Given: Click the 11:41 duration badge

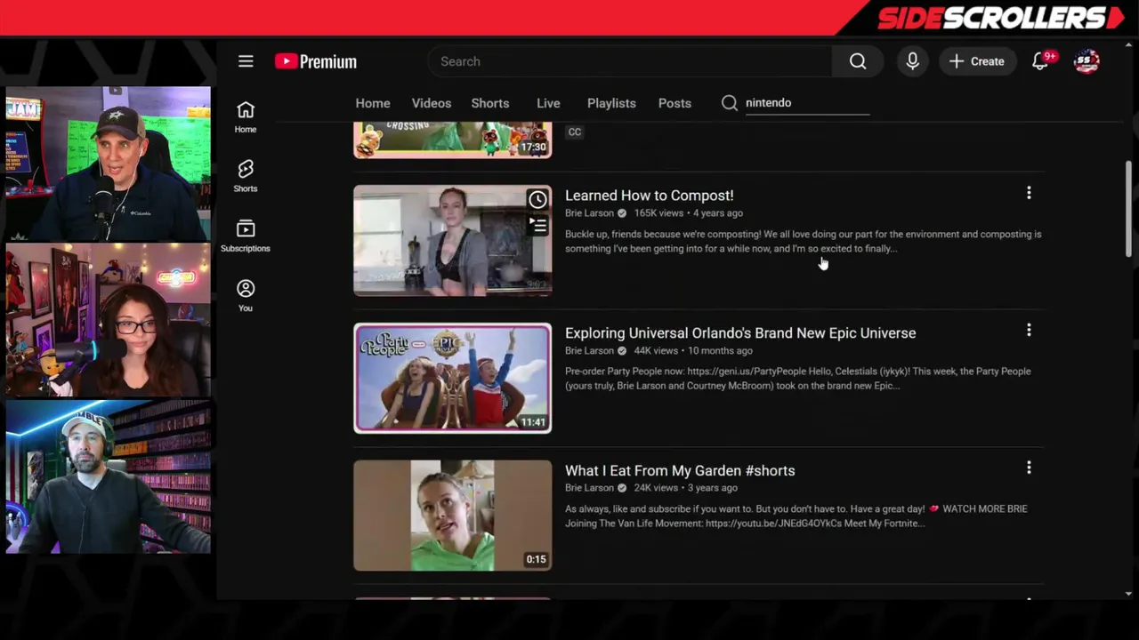Looking at the screenshot, I should 533,422.
